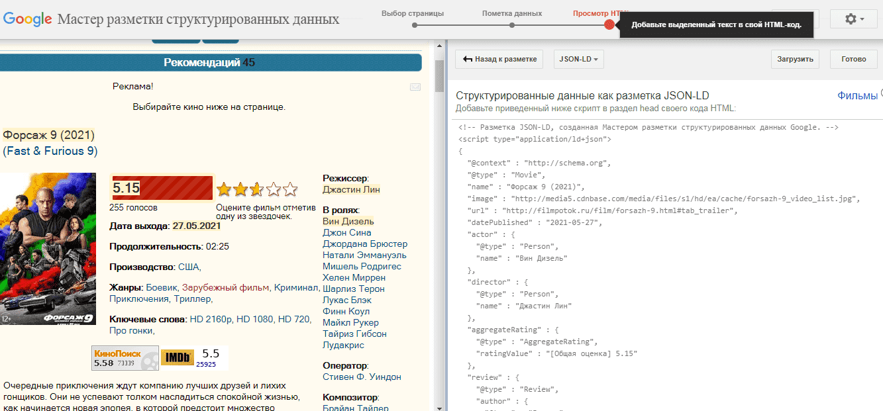
Task: Rate the film with the third star
Action: coord(256,190)
